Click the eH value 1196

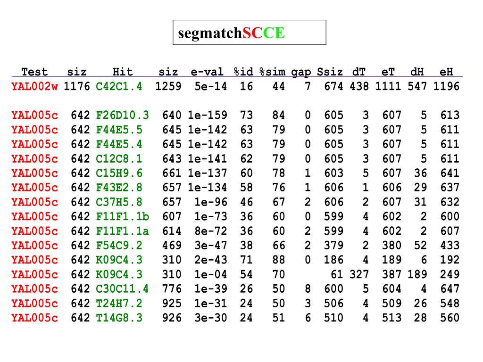tap(446, 87)
